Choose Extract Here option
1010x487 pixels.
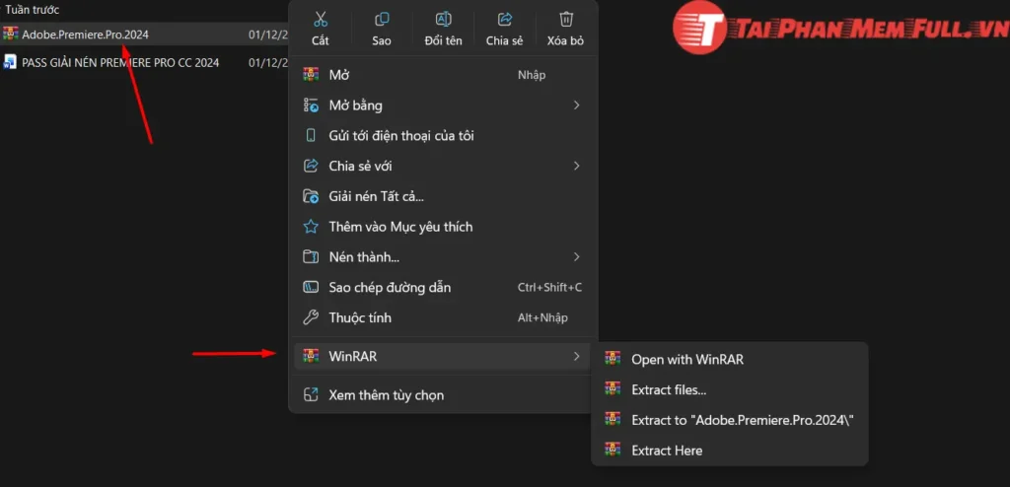click(730, 450)
